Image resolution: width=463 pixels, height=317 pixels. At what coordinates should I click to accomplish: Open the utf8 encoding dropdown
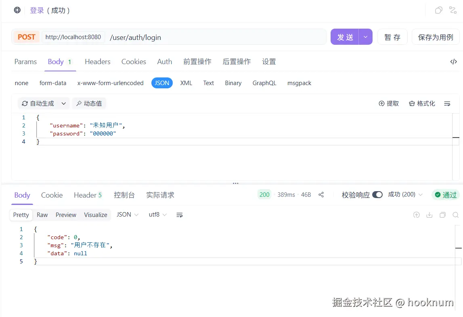[158, 215]
